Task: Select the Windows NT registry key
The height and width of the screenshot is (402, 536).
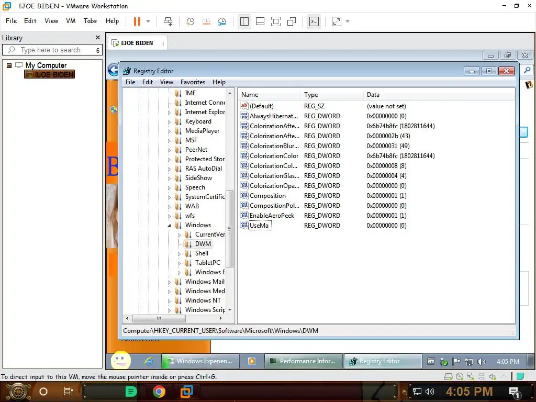Action: (x=203, y=300)
